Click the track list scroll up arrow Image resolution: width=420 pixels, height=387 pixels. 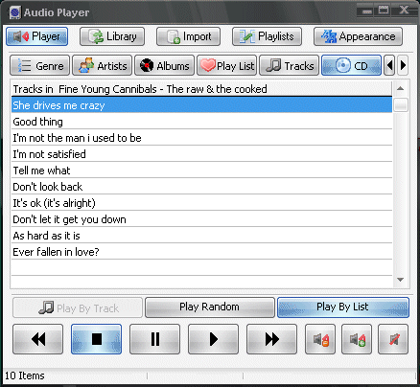pyautogui.click(x=400, y=88)
